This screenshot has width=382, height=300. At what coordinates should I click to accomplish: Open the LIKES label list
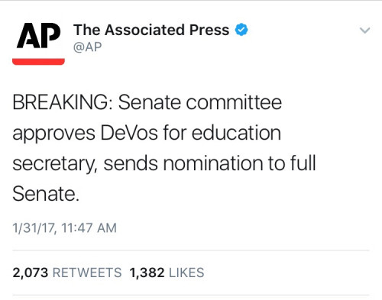186,273
